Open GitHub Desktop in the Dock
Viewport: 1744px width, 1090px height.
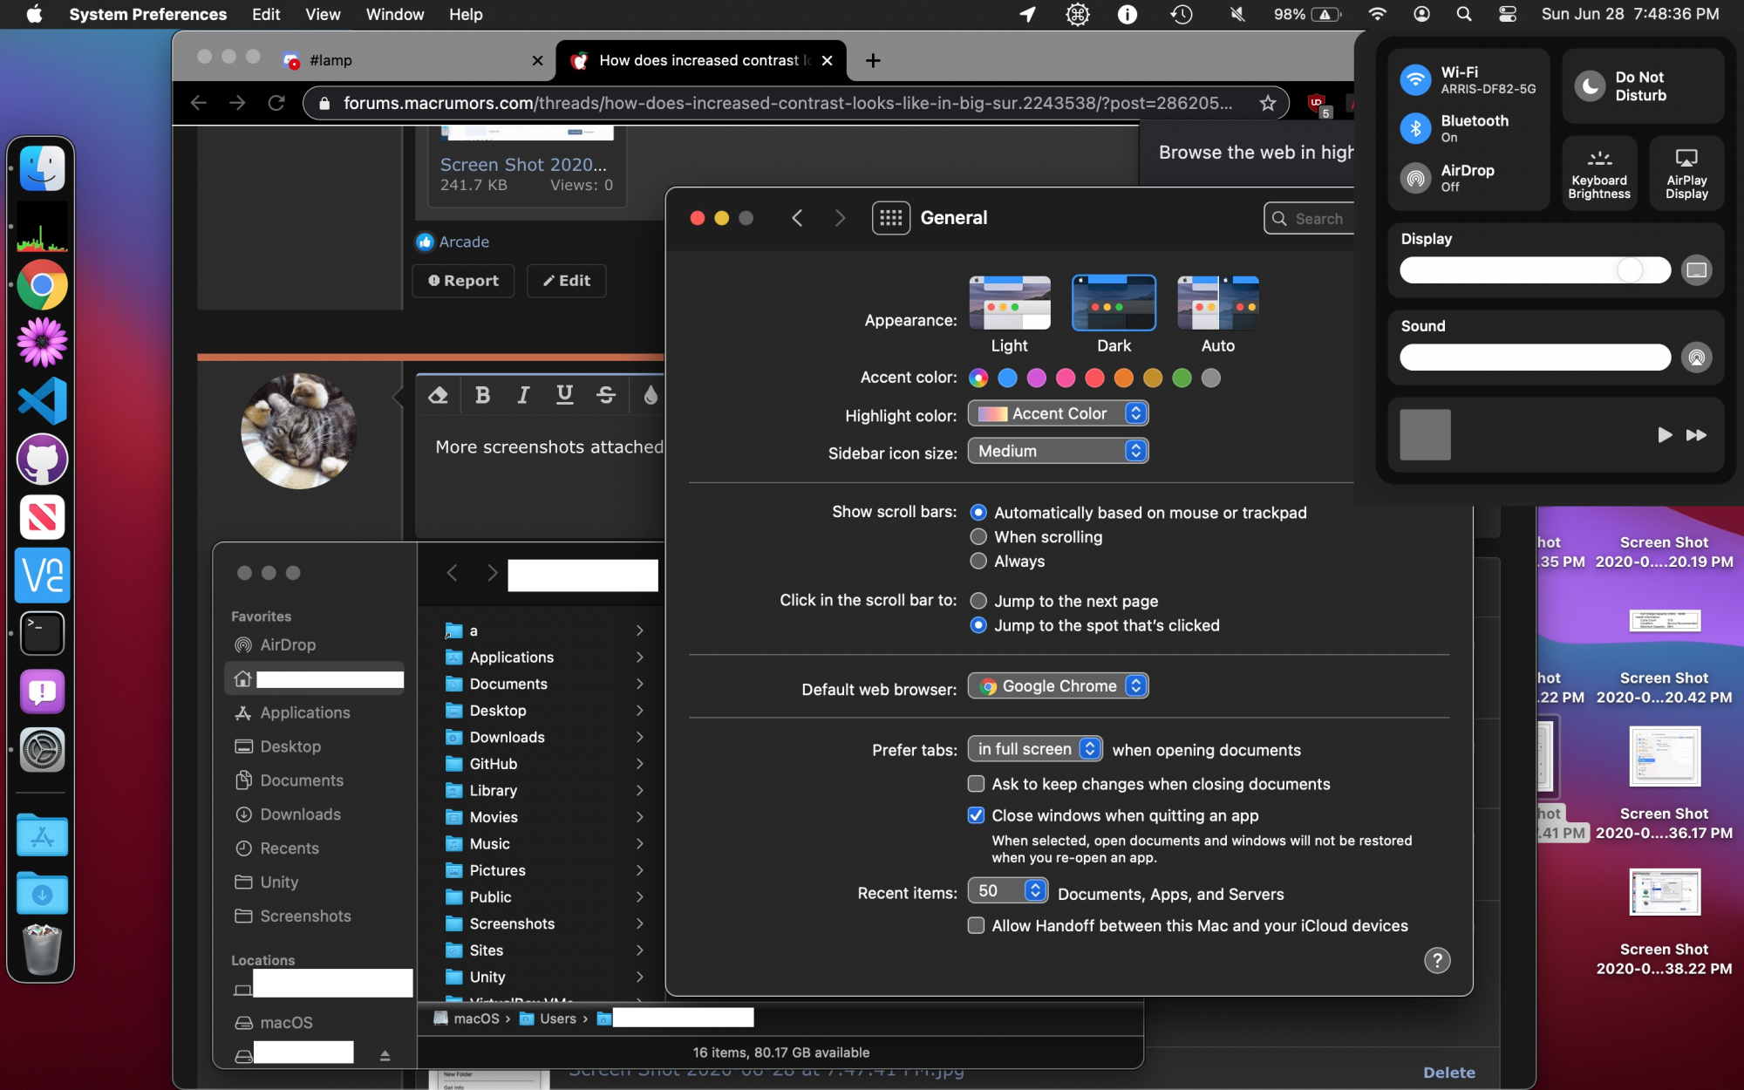(x=42, y=459)
